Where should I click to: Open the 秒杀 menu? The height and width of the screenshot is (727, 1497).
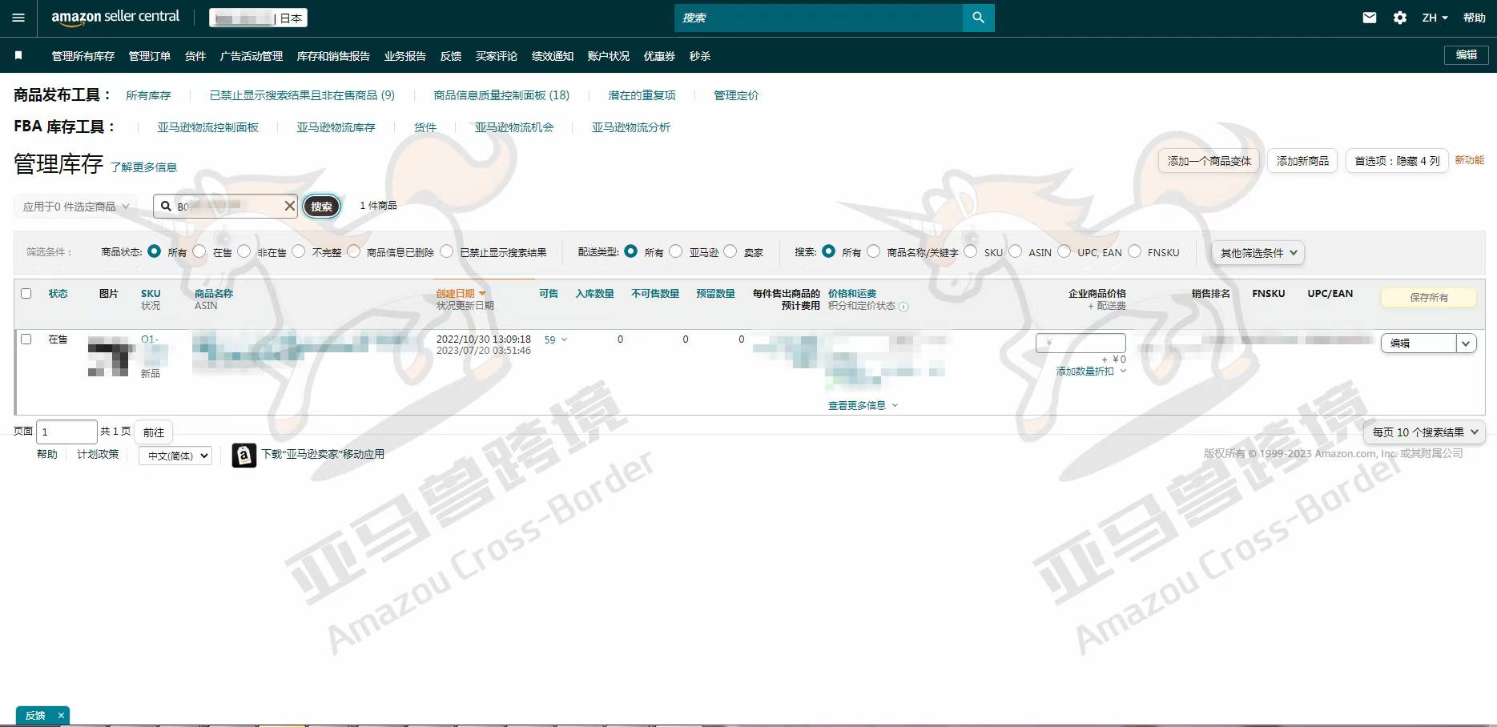pyautogui.click(x=700, y=56)
